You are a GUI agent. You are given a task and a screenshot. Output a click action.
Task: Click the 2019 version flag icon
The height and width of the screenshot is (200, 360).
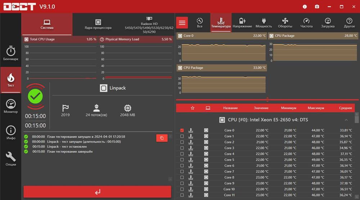tap(66, 108)
